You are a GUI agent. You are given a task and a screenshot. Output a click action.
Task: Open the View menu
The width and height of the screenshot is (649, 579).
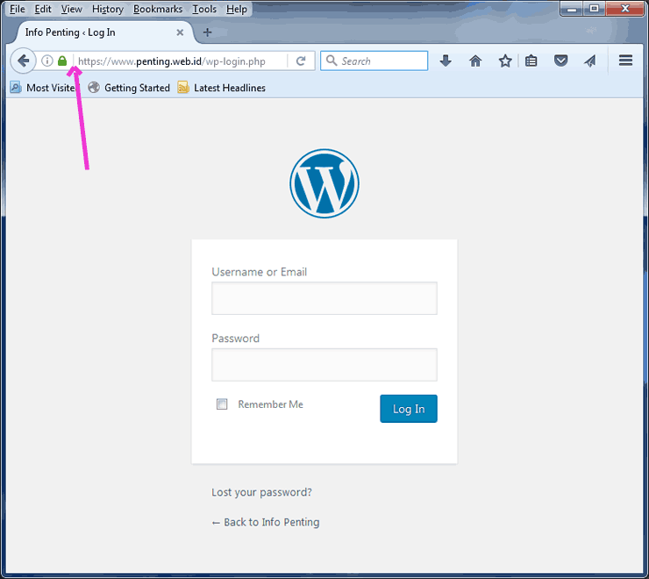(x=72, y=9)
